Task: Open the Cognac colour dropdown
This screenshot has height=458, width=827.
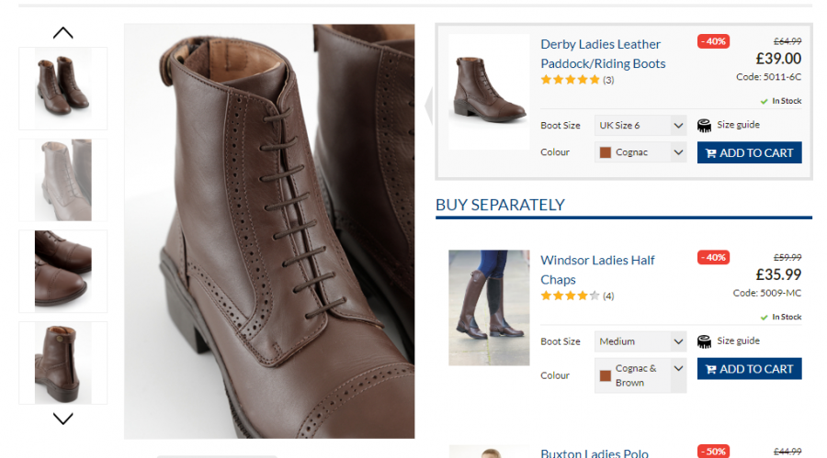Action: click(640, 152)
